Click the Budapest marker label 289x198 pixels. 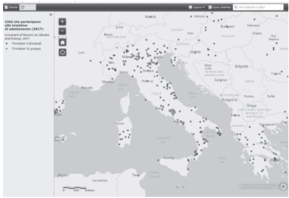tap(227, 26)
